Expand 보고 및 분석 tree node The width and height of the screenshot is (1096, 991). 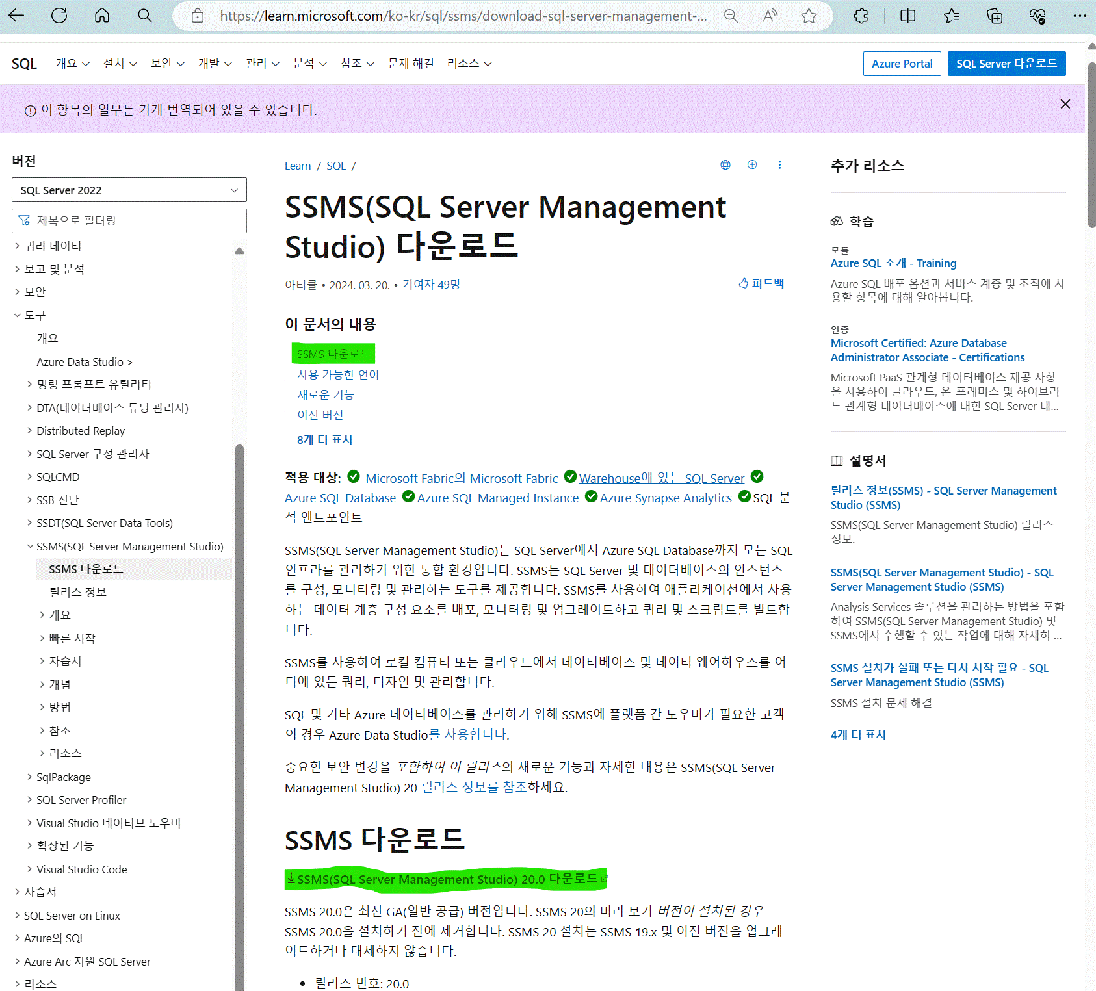[18, 269]
